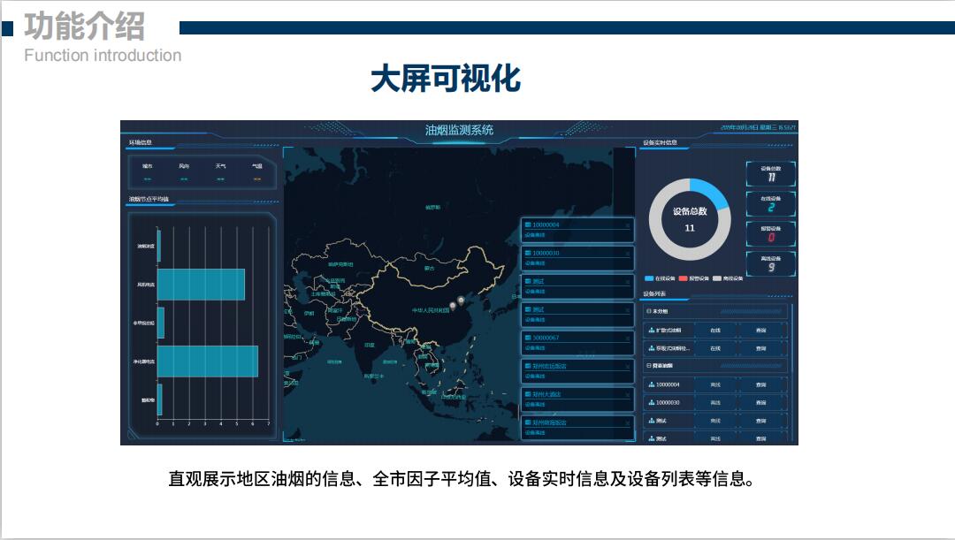The height and width of the screenshot is (540, 955).
Task: Close the 郑州大酒店 map popup
Action: pyautogui.click(x=627, y=394)
